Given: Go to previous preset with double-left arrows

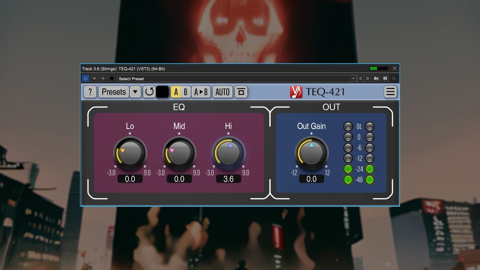Looking at the screenshot, I should (x=361, y=78).
